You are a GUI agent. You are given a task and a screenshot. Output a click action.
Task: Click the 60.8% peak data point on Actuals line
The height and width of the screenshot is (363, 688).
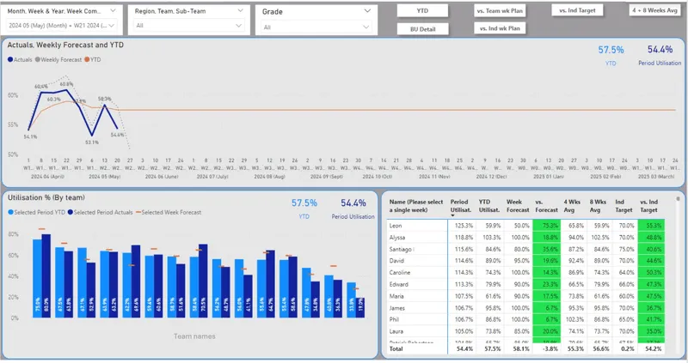(66, 90)
